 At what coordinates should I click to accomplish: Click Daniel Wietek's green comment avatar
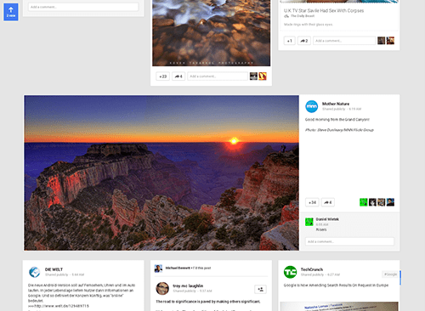click(x=309, y=222)
